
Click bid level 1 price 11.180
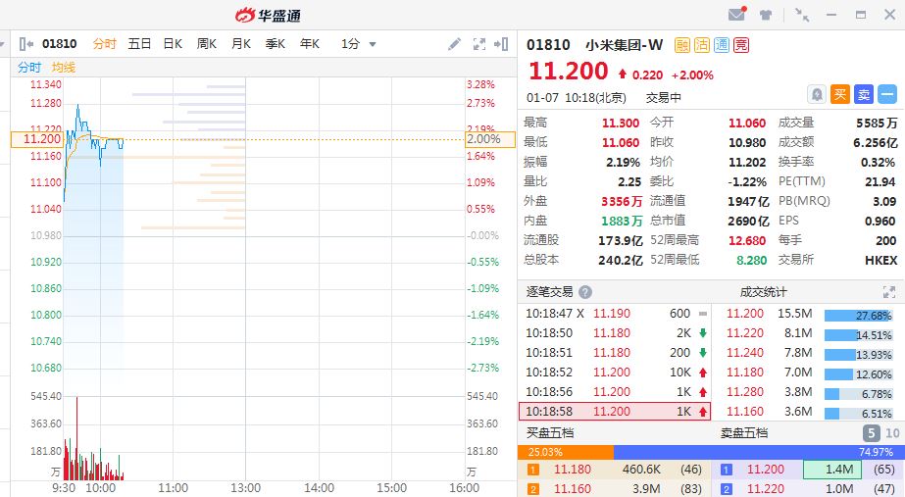coord(573,470)
